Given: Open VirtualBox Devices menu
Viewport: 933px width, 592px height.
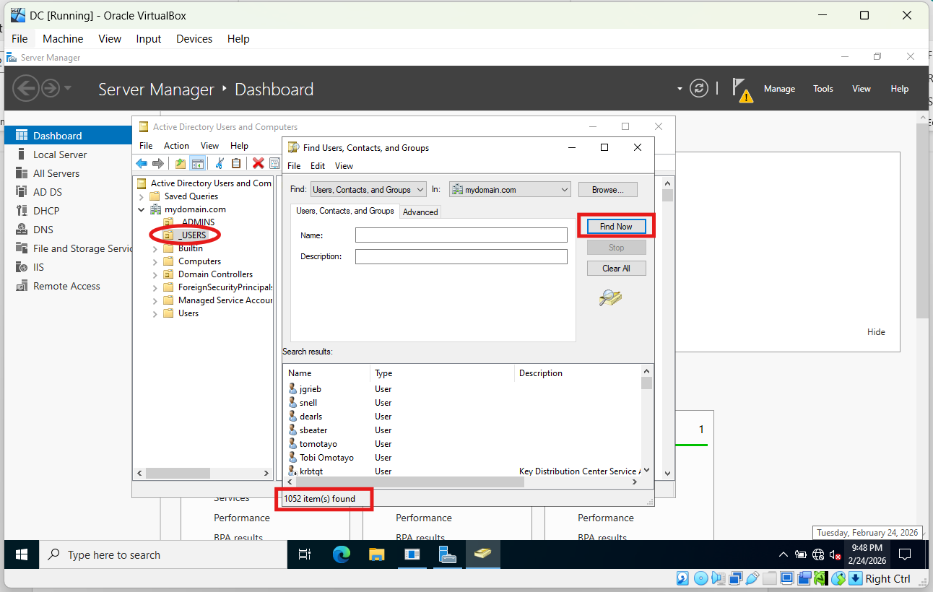Looking at the screenshot, I should click(x=194, y=39).
